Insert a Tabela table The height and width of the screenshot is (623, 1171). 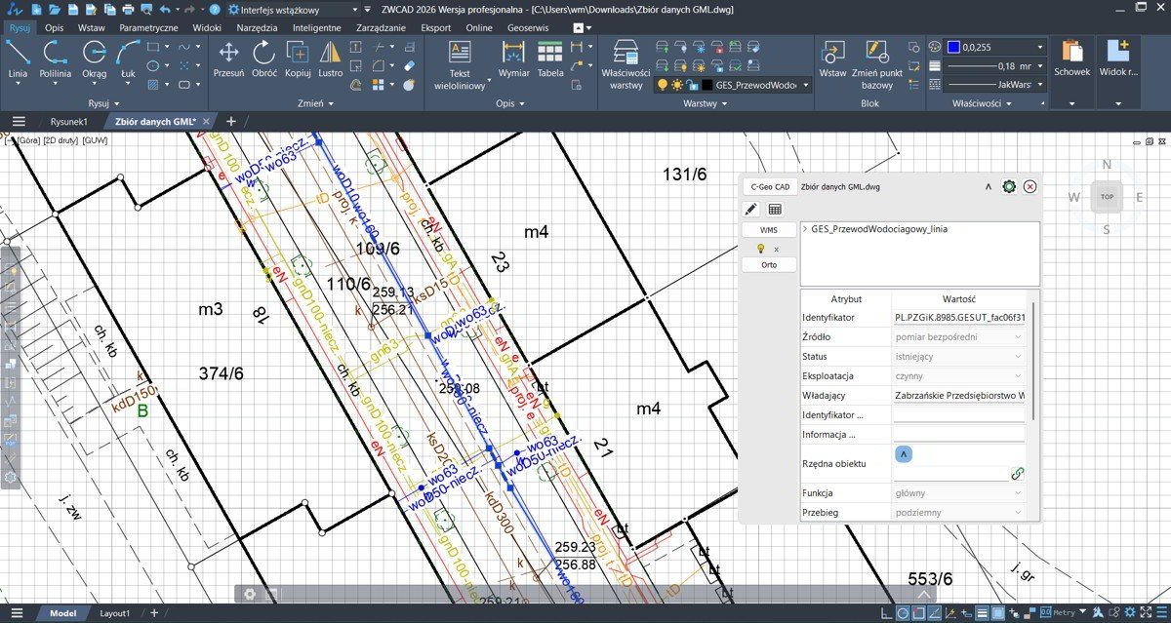(x=550, y=58)
